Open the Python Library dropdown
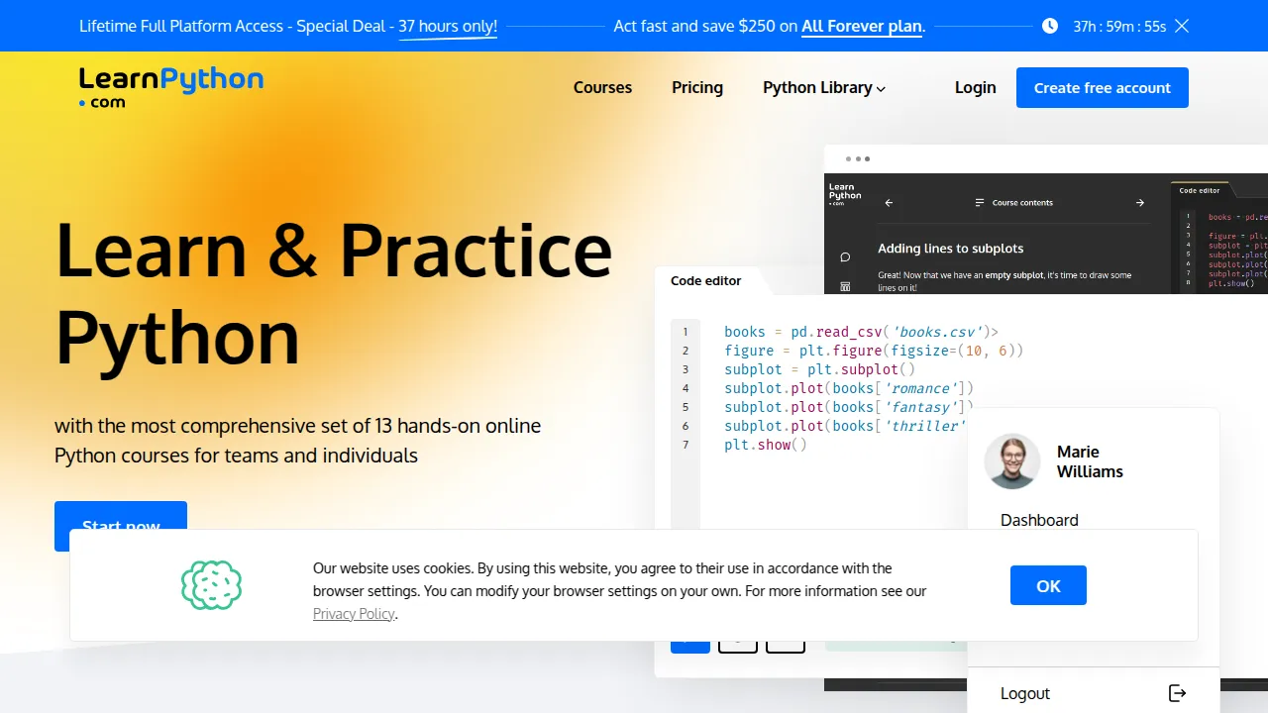Screen dimensions: 1268x713 [x=817, y=87]
